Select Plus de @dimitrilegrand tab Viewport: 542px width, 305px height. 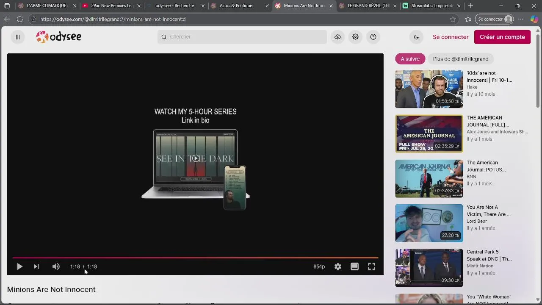tap(461, 59)
